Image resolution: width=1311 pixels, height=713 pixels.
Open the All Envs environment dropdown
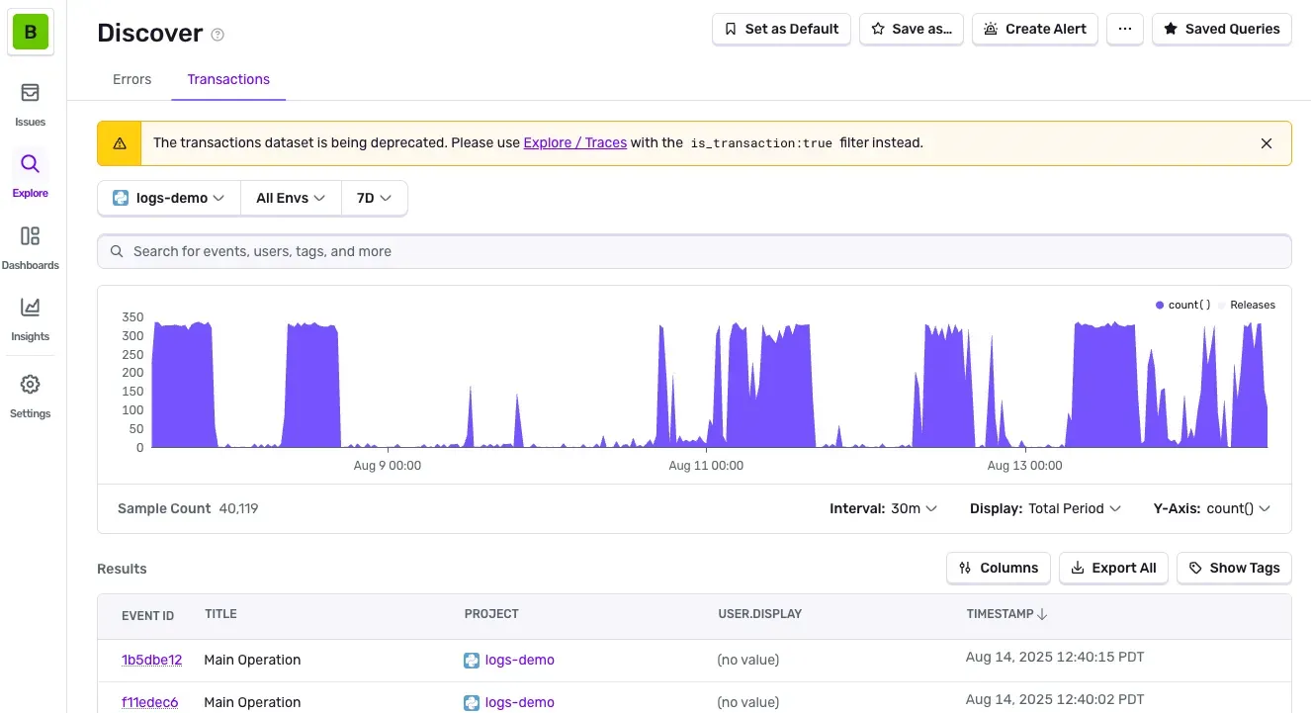(291, 198)
